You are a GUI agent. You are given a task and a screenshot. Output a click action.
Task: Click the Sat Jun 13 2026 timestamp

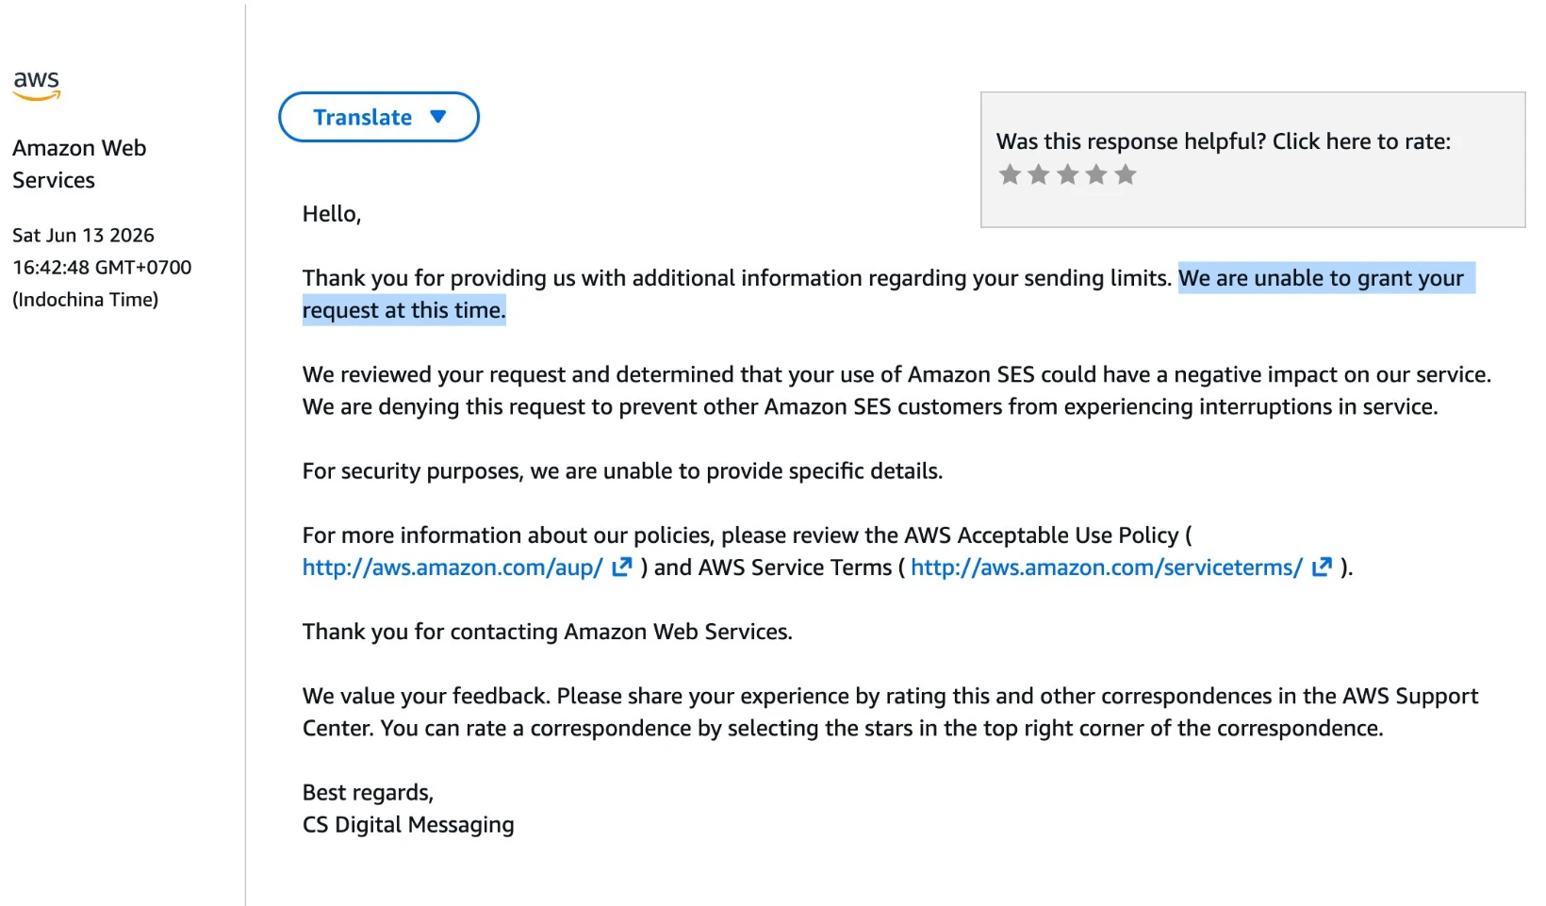coord(83,235)
